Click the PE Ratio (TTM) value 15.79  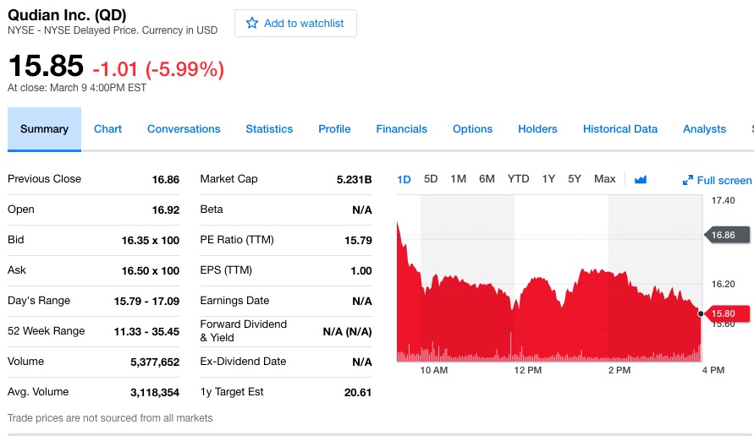pos(358,241)
